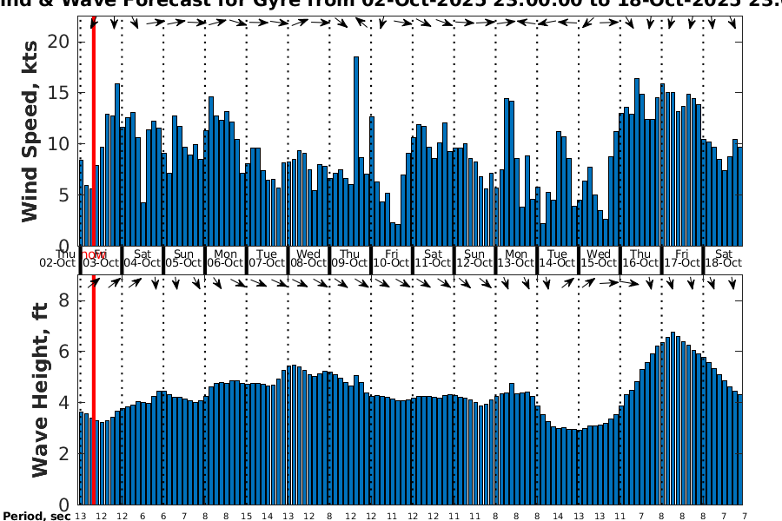Screen dimensions: 782x521
Task: Click the Sun 12-Oct date label
Action: [474, 258]
